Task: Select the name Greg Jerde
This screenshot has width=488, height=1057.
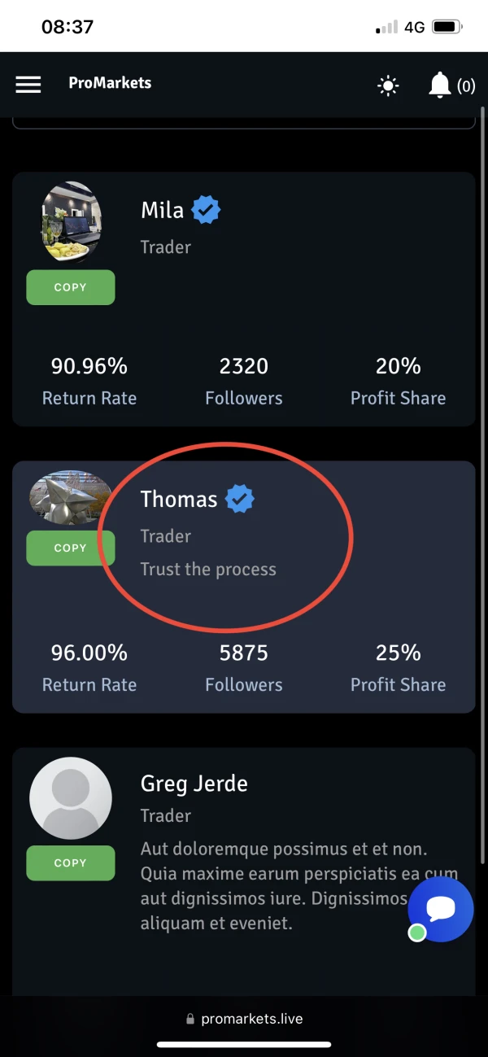Action: (x=194, y=784)
